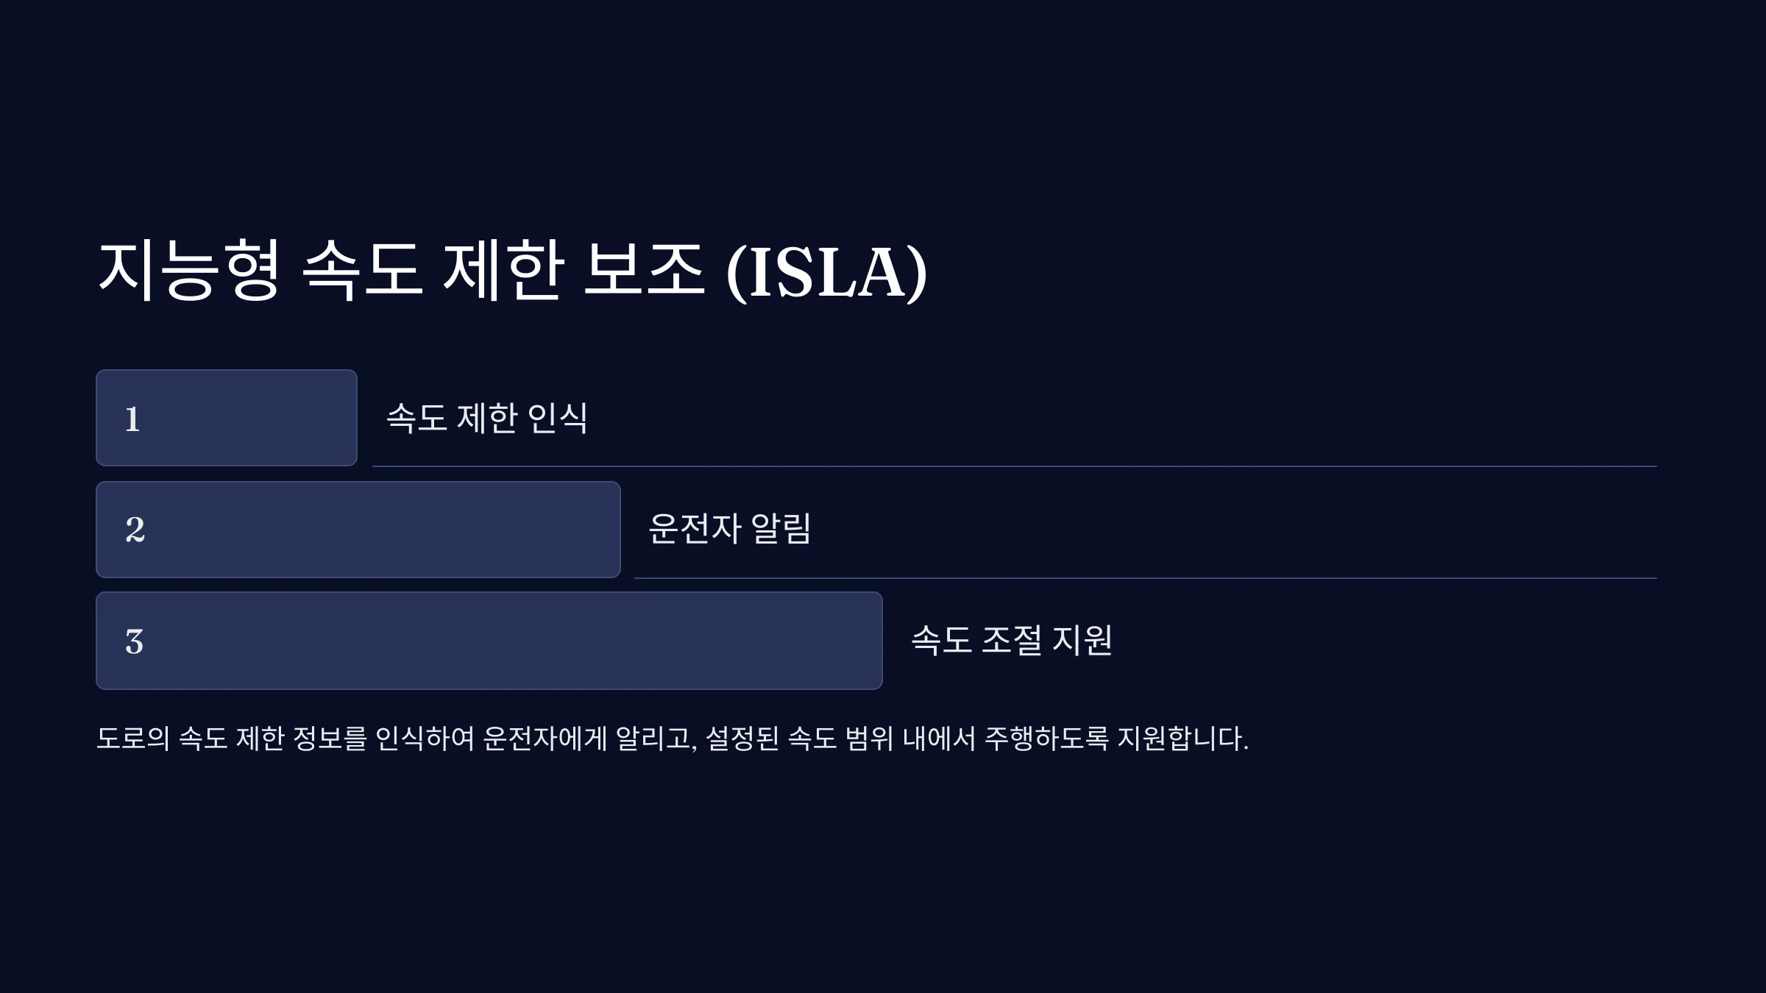Click the description paragraph starting with 도로의
The height and width of the screenshot is (993, 1766).
(673, 738)
